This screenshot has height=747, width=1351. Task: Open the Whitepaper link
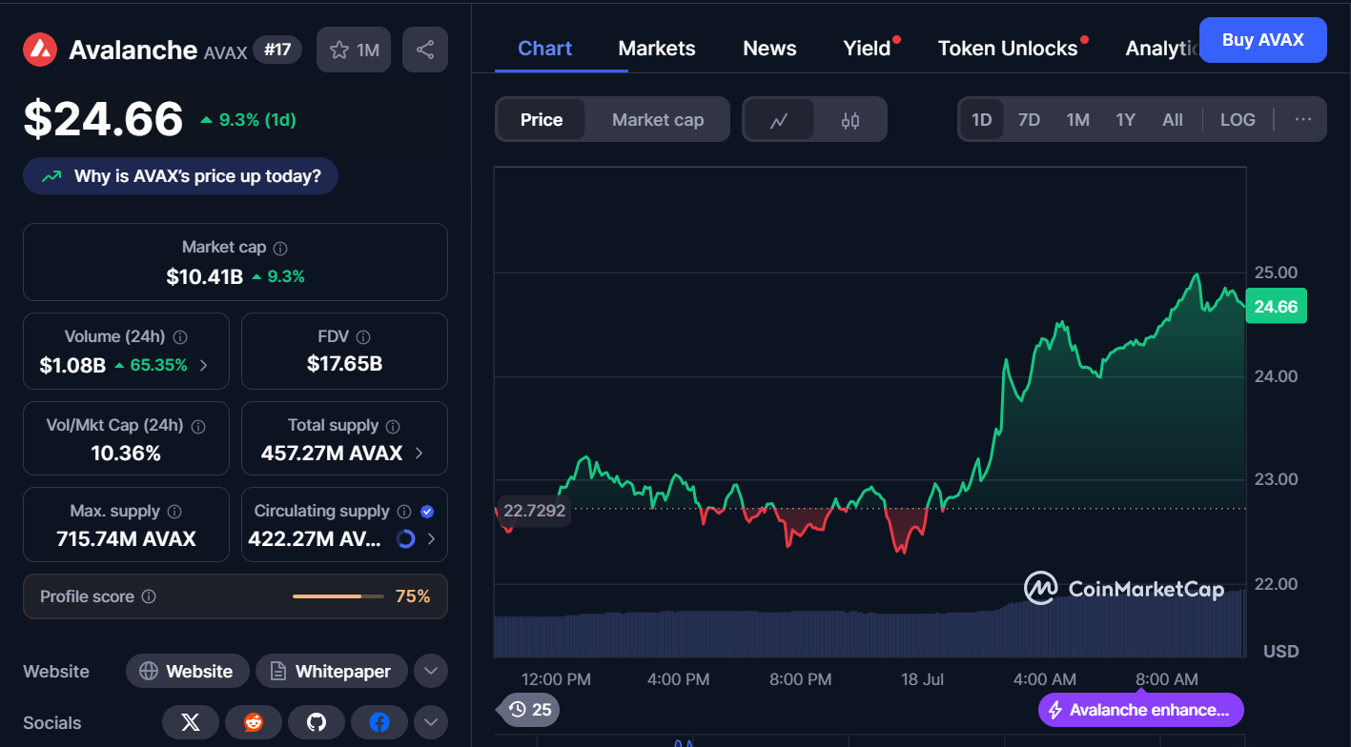[x=331, y=671]
